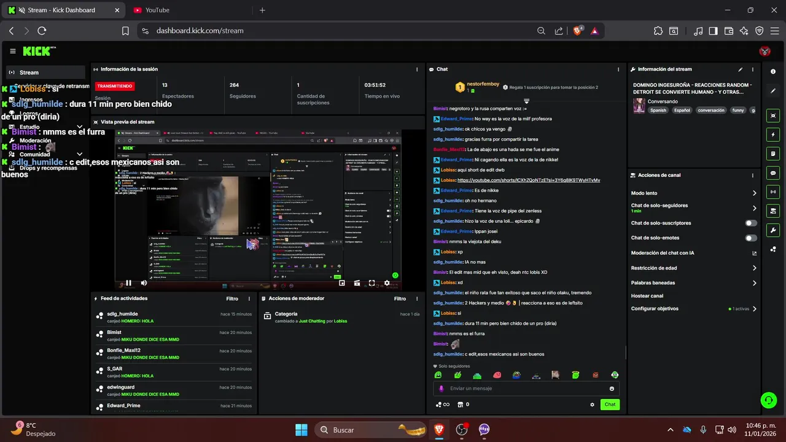This screenshot has height=442, width=786.
Task: Open user avatar menu at top right
Action: [765, 51]
